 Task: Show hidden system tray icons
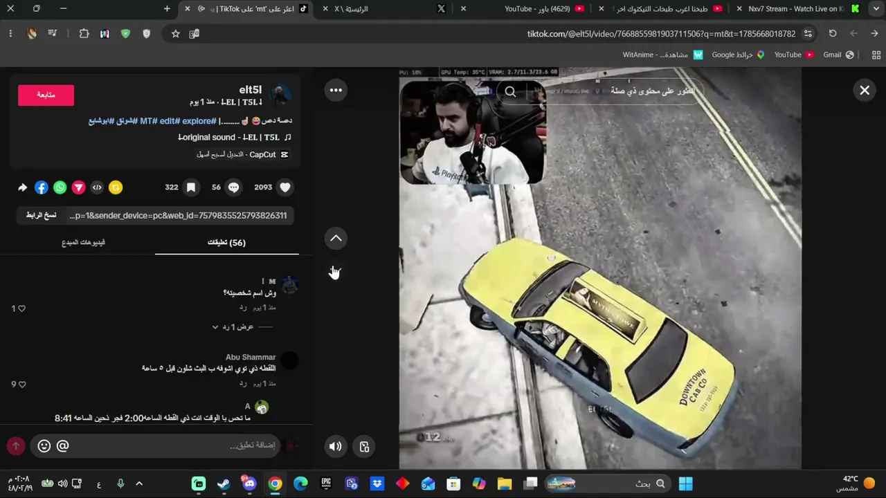[x=139, y=483]
